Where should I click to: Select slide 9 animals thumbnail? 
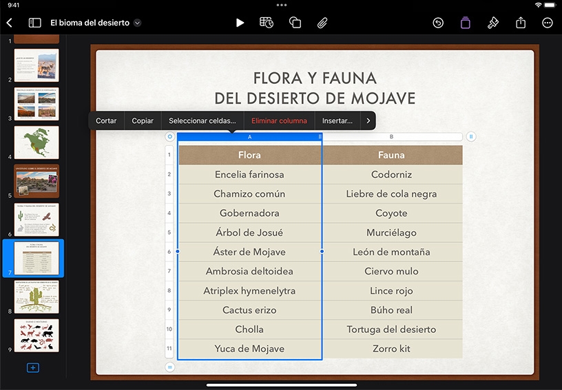37,336
